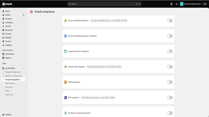The image size is (209, 117).
Task: Switch on Shopify FAQ integration
Action: coord(170,67)
